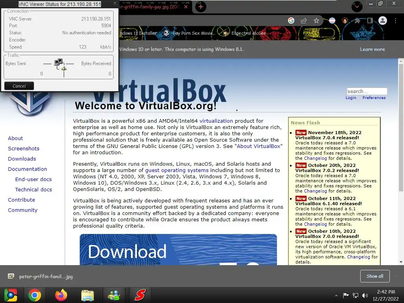Click the image file icon in downloads bar

[x=11, y=276]
